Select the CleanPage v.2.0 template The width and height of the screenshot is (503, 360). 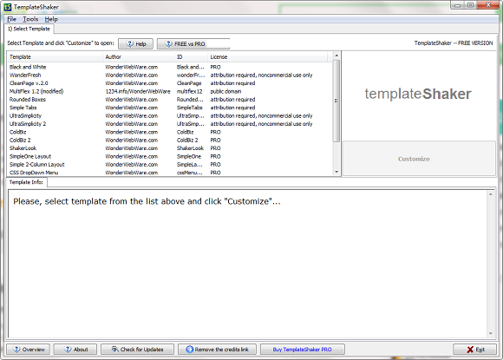(170, 83)
